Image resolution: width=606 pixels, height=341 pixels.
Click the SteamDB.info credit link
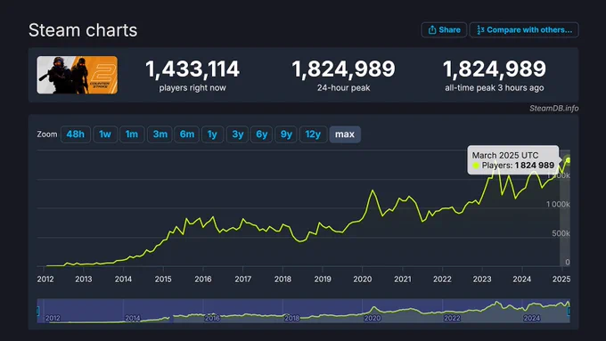[x=553, y=108]
